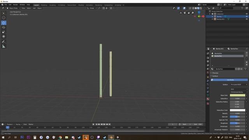Select the Annotate pencil tool
The width and height of the screenshot is (249, 140).
click(4, 42)
